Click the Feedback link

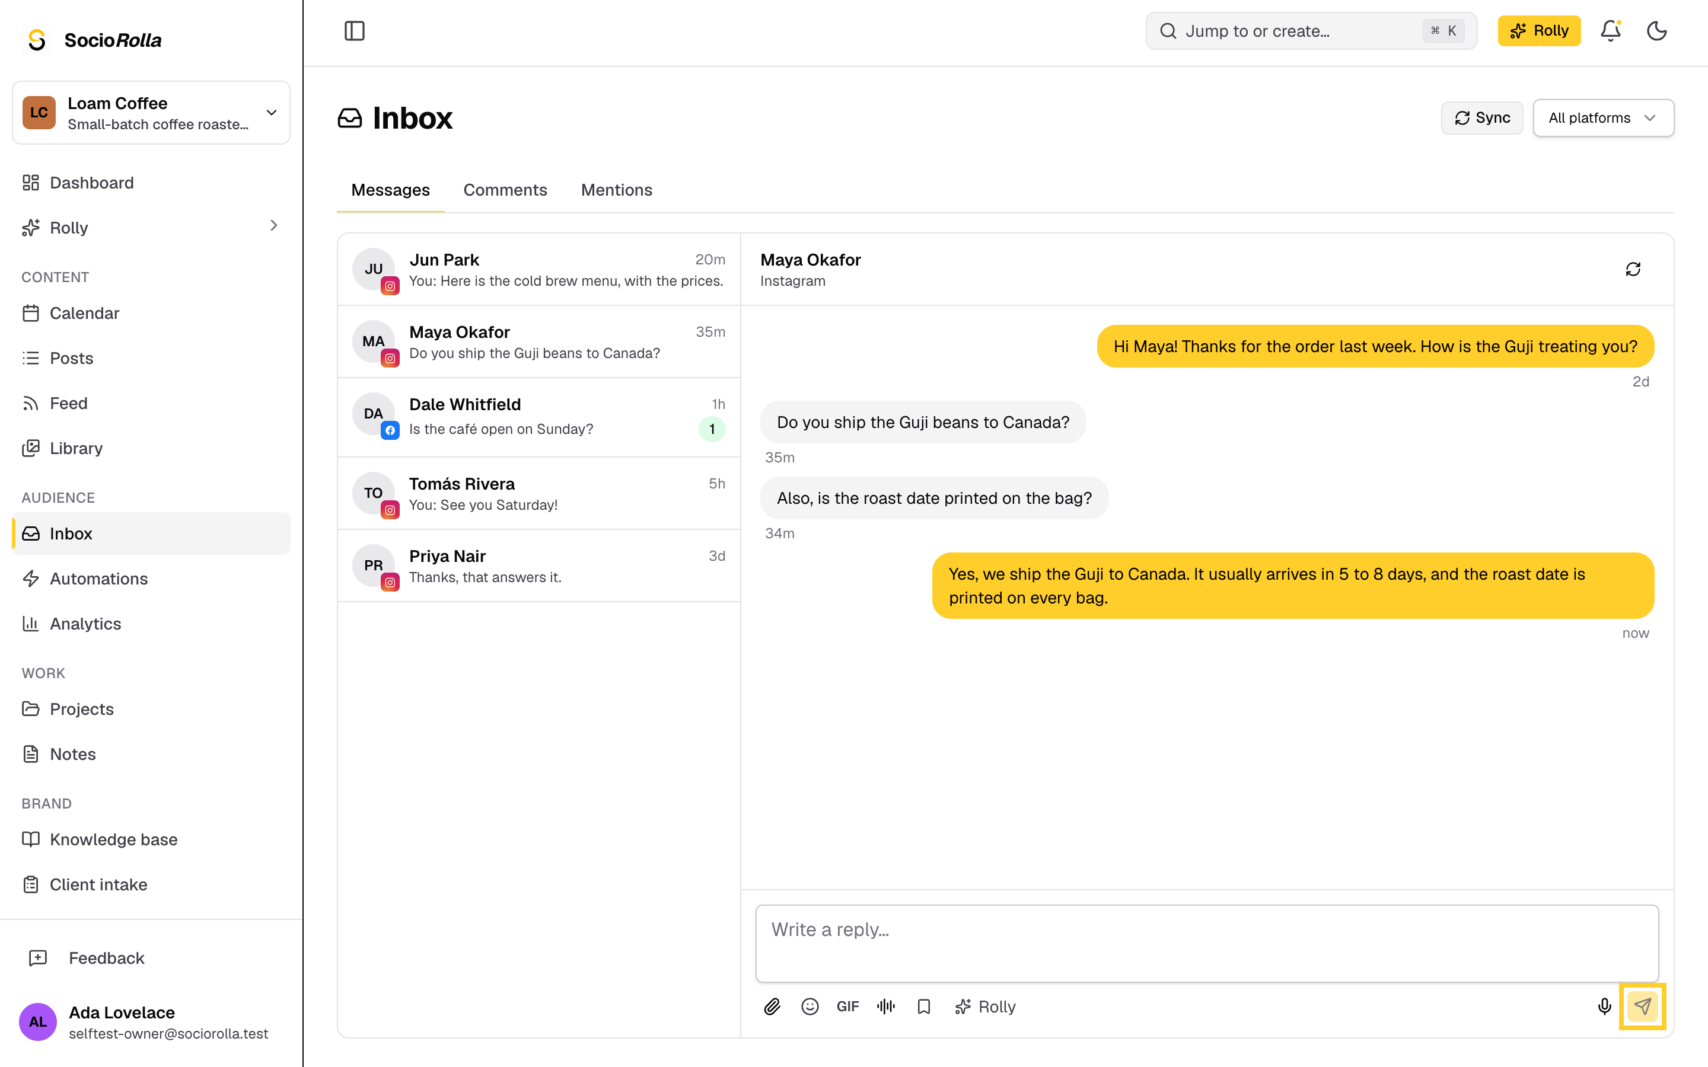pyautogui.click(x=151, y=957)
